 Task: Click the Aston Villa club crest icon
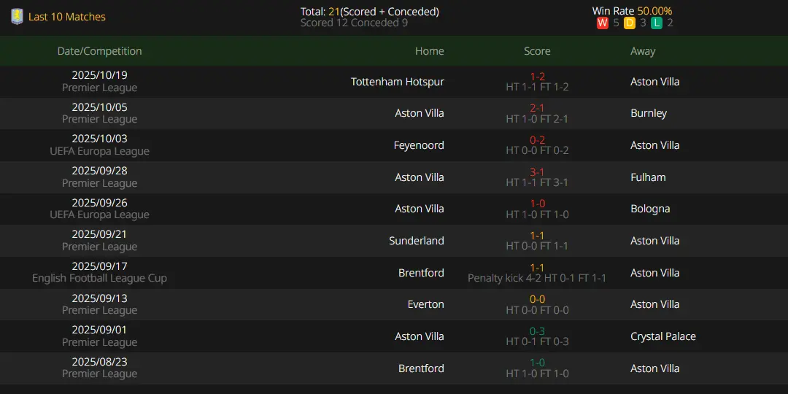coord(17,17)
